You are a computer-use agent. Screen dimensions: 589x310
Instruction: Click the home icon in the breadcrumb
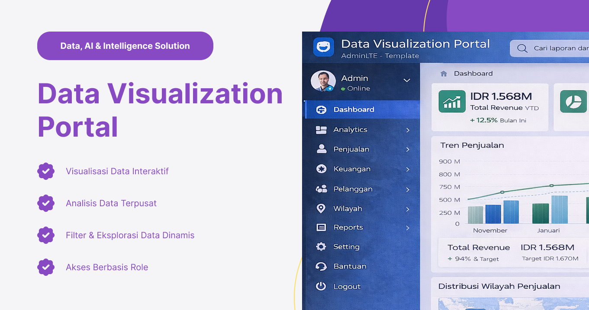pyautogui.click(x=444, y=74)
